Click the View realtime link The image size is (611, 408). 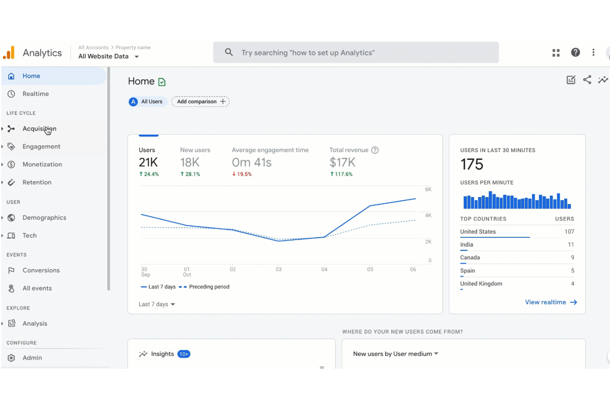point(551,302)
